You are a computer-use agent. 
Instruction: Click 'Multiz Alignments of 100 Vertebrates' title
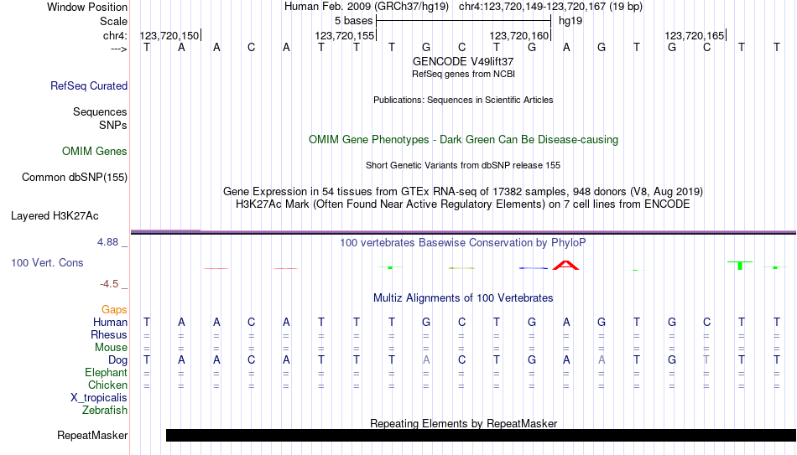(463, 298)
